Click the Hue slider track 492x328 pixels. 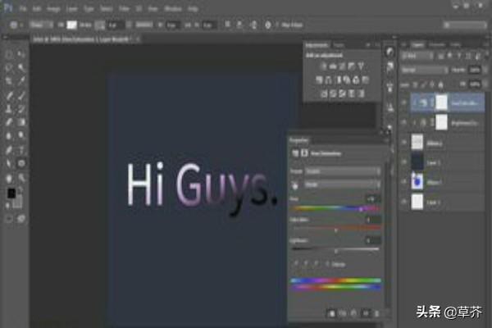pyautogui.click(x=335, y=207)
